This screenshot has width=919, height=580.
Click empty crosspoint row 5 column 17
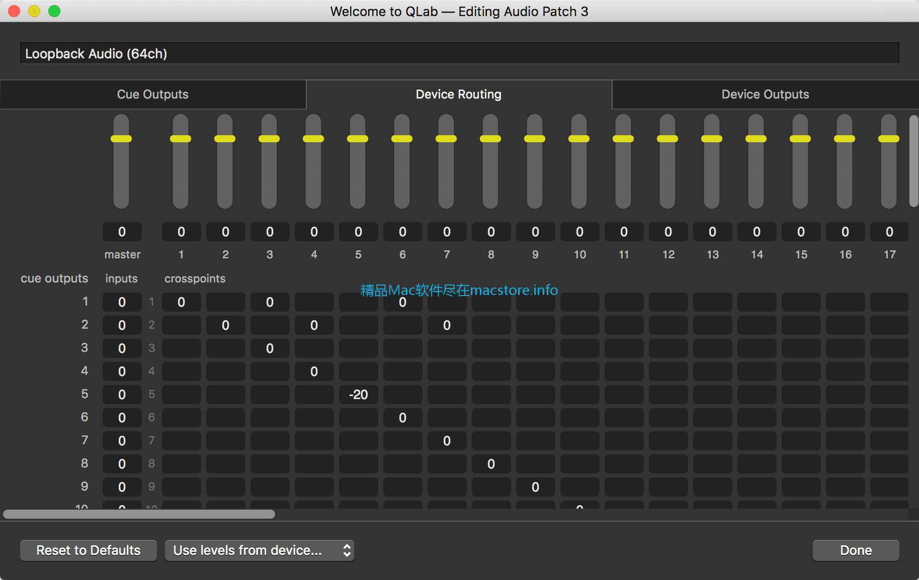889,395
